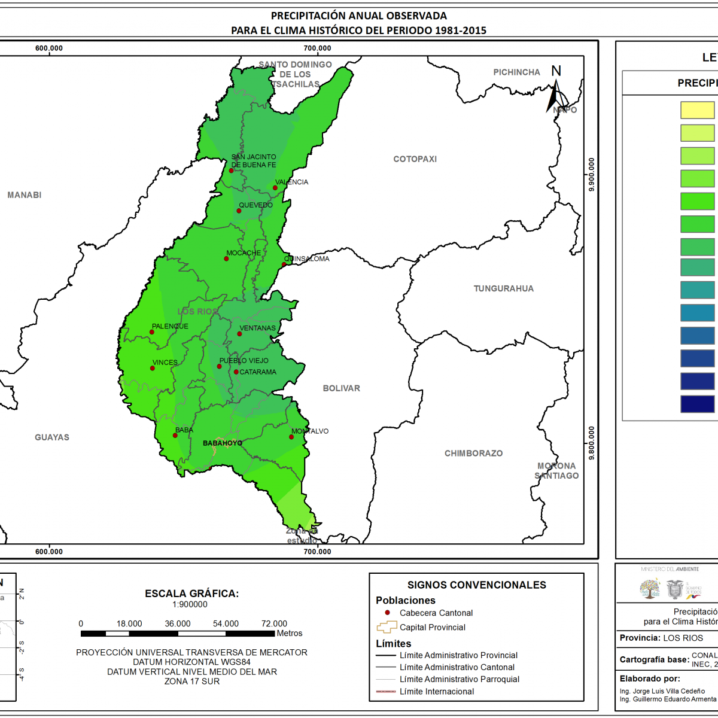Click the bottom 700.000 coordinate label
The height and width of the screenshot is (718, 718).
click(x=317, y=552)
